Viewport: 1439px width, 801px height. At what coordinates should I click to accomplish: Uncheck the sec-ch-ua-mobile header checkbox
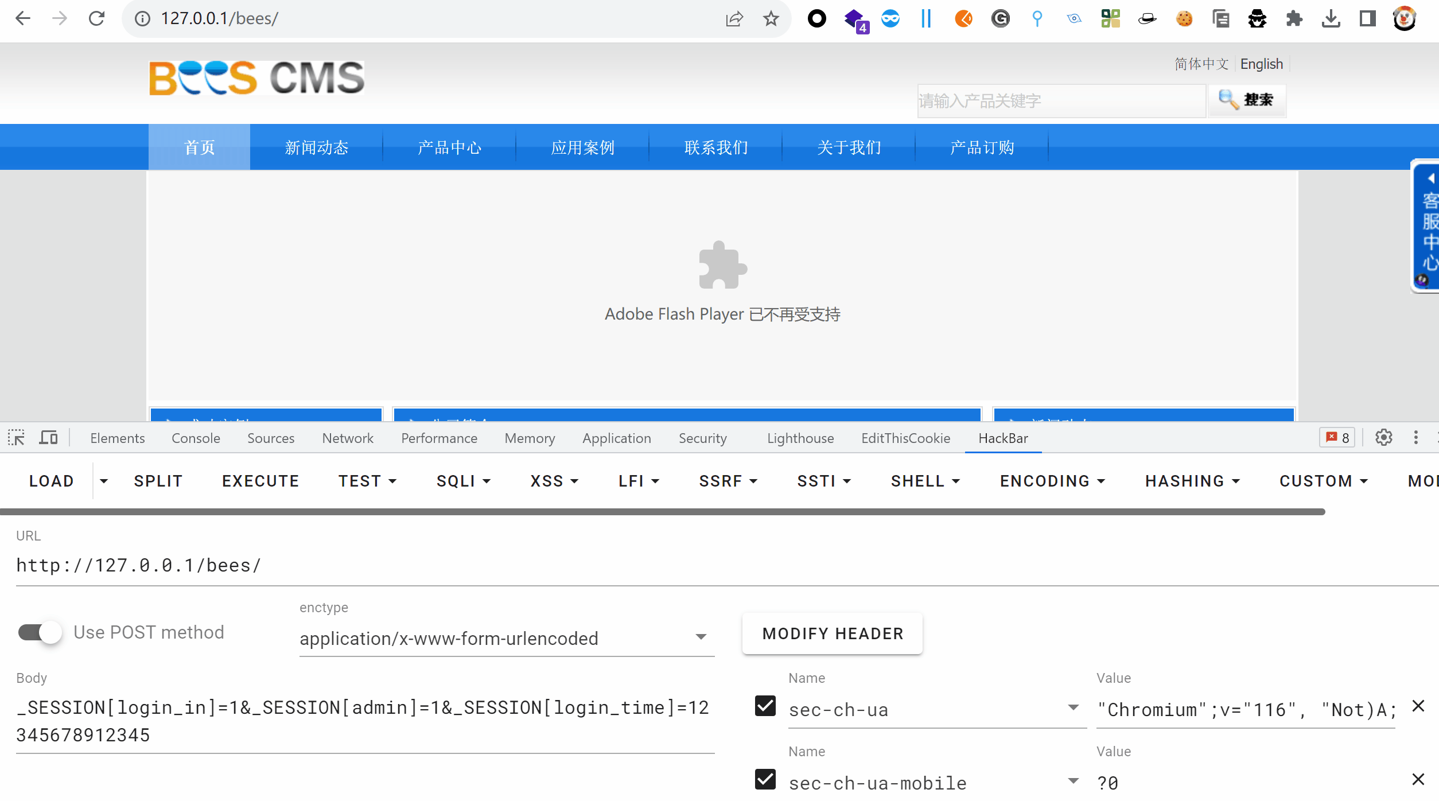coord(765,779)
